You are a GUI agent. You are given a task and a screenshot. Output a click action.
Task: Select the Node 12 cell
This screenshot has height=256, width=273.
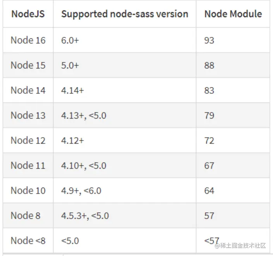pos(28,141)
